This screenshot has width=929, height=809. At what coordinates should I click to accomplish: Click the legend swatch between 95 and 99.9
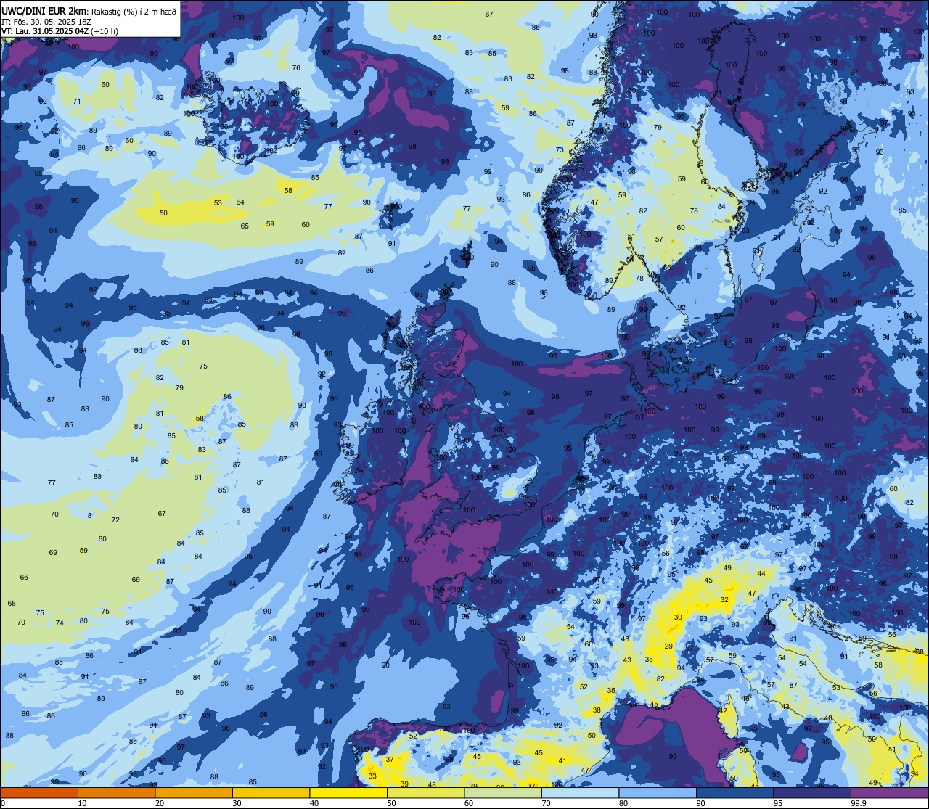tap(812, 793)
